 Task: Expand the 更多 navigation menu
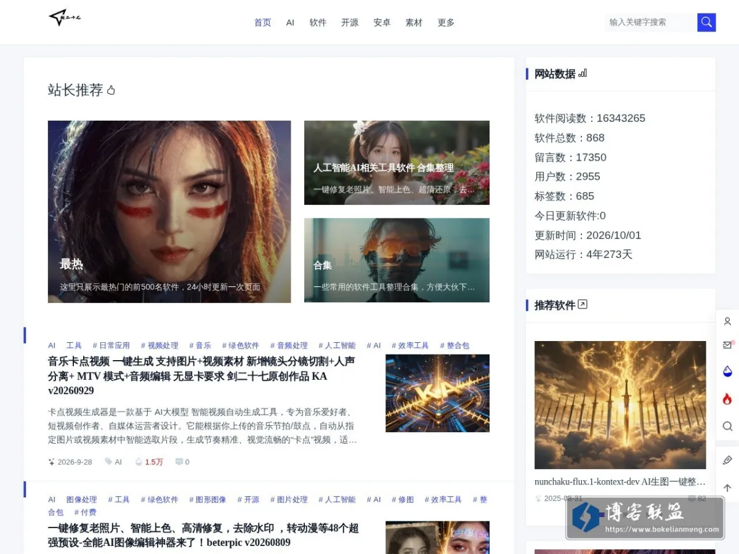pyautogui.click(x=446, y=22)
